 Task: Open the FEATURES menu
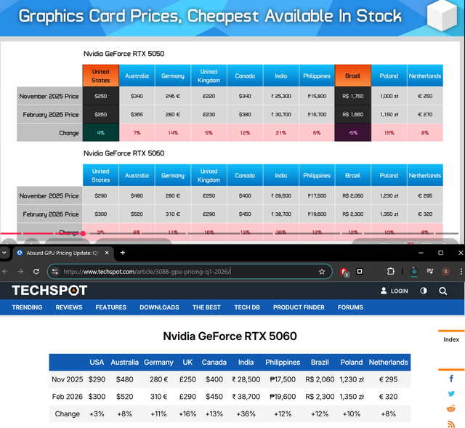(x=111, y=307)
